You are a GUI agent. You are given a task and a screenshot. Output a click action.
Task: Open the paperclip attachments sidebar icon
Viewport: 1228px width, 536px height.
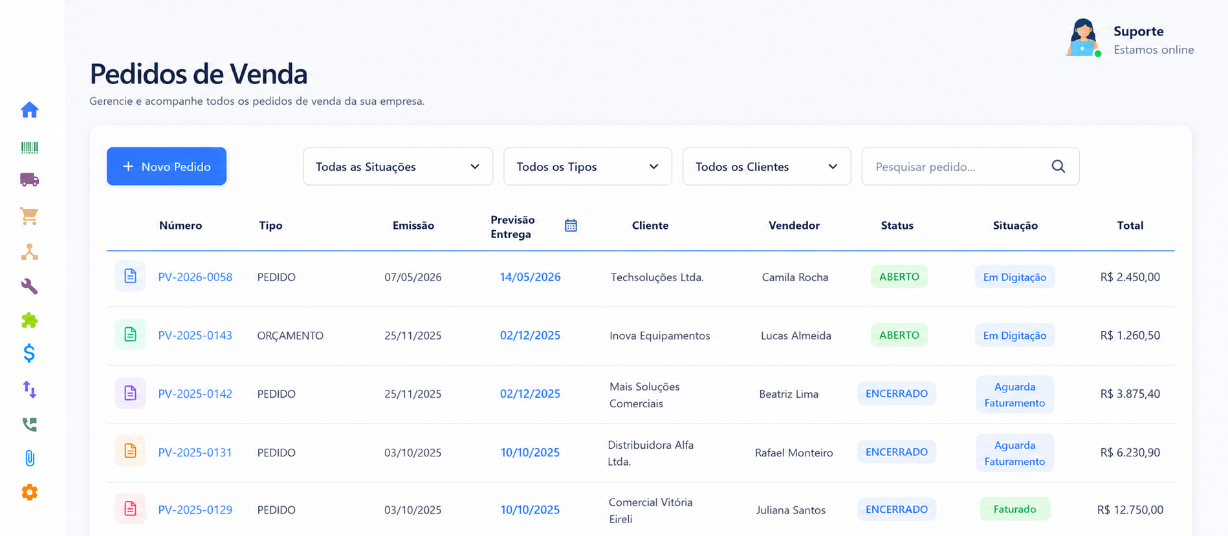30,458
